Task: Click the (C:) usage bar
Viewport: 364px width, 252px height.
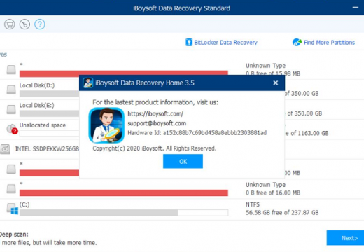Action: click(124, 213)
